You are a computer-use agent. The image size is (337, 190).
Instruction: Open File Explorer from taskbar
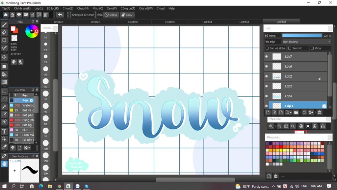click(x=50, y=186)
